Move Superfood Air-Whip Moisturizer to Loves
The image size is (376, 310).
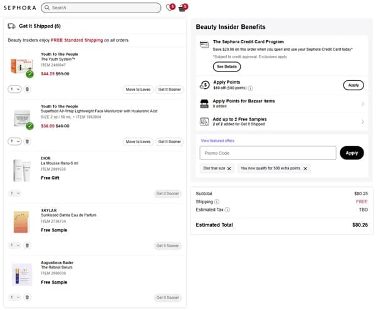(138, 142)
